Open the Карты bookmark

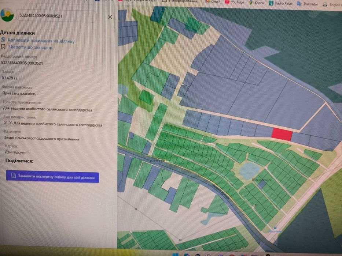pyautogui.click(x=257, y=3)
